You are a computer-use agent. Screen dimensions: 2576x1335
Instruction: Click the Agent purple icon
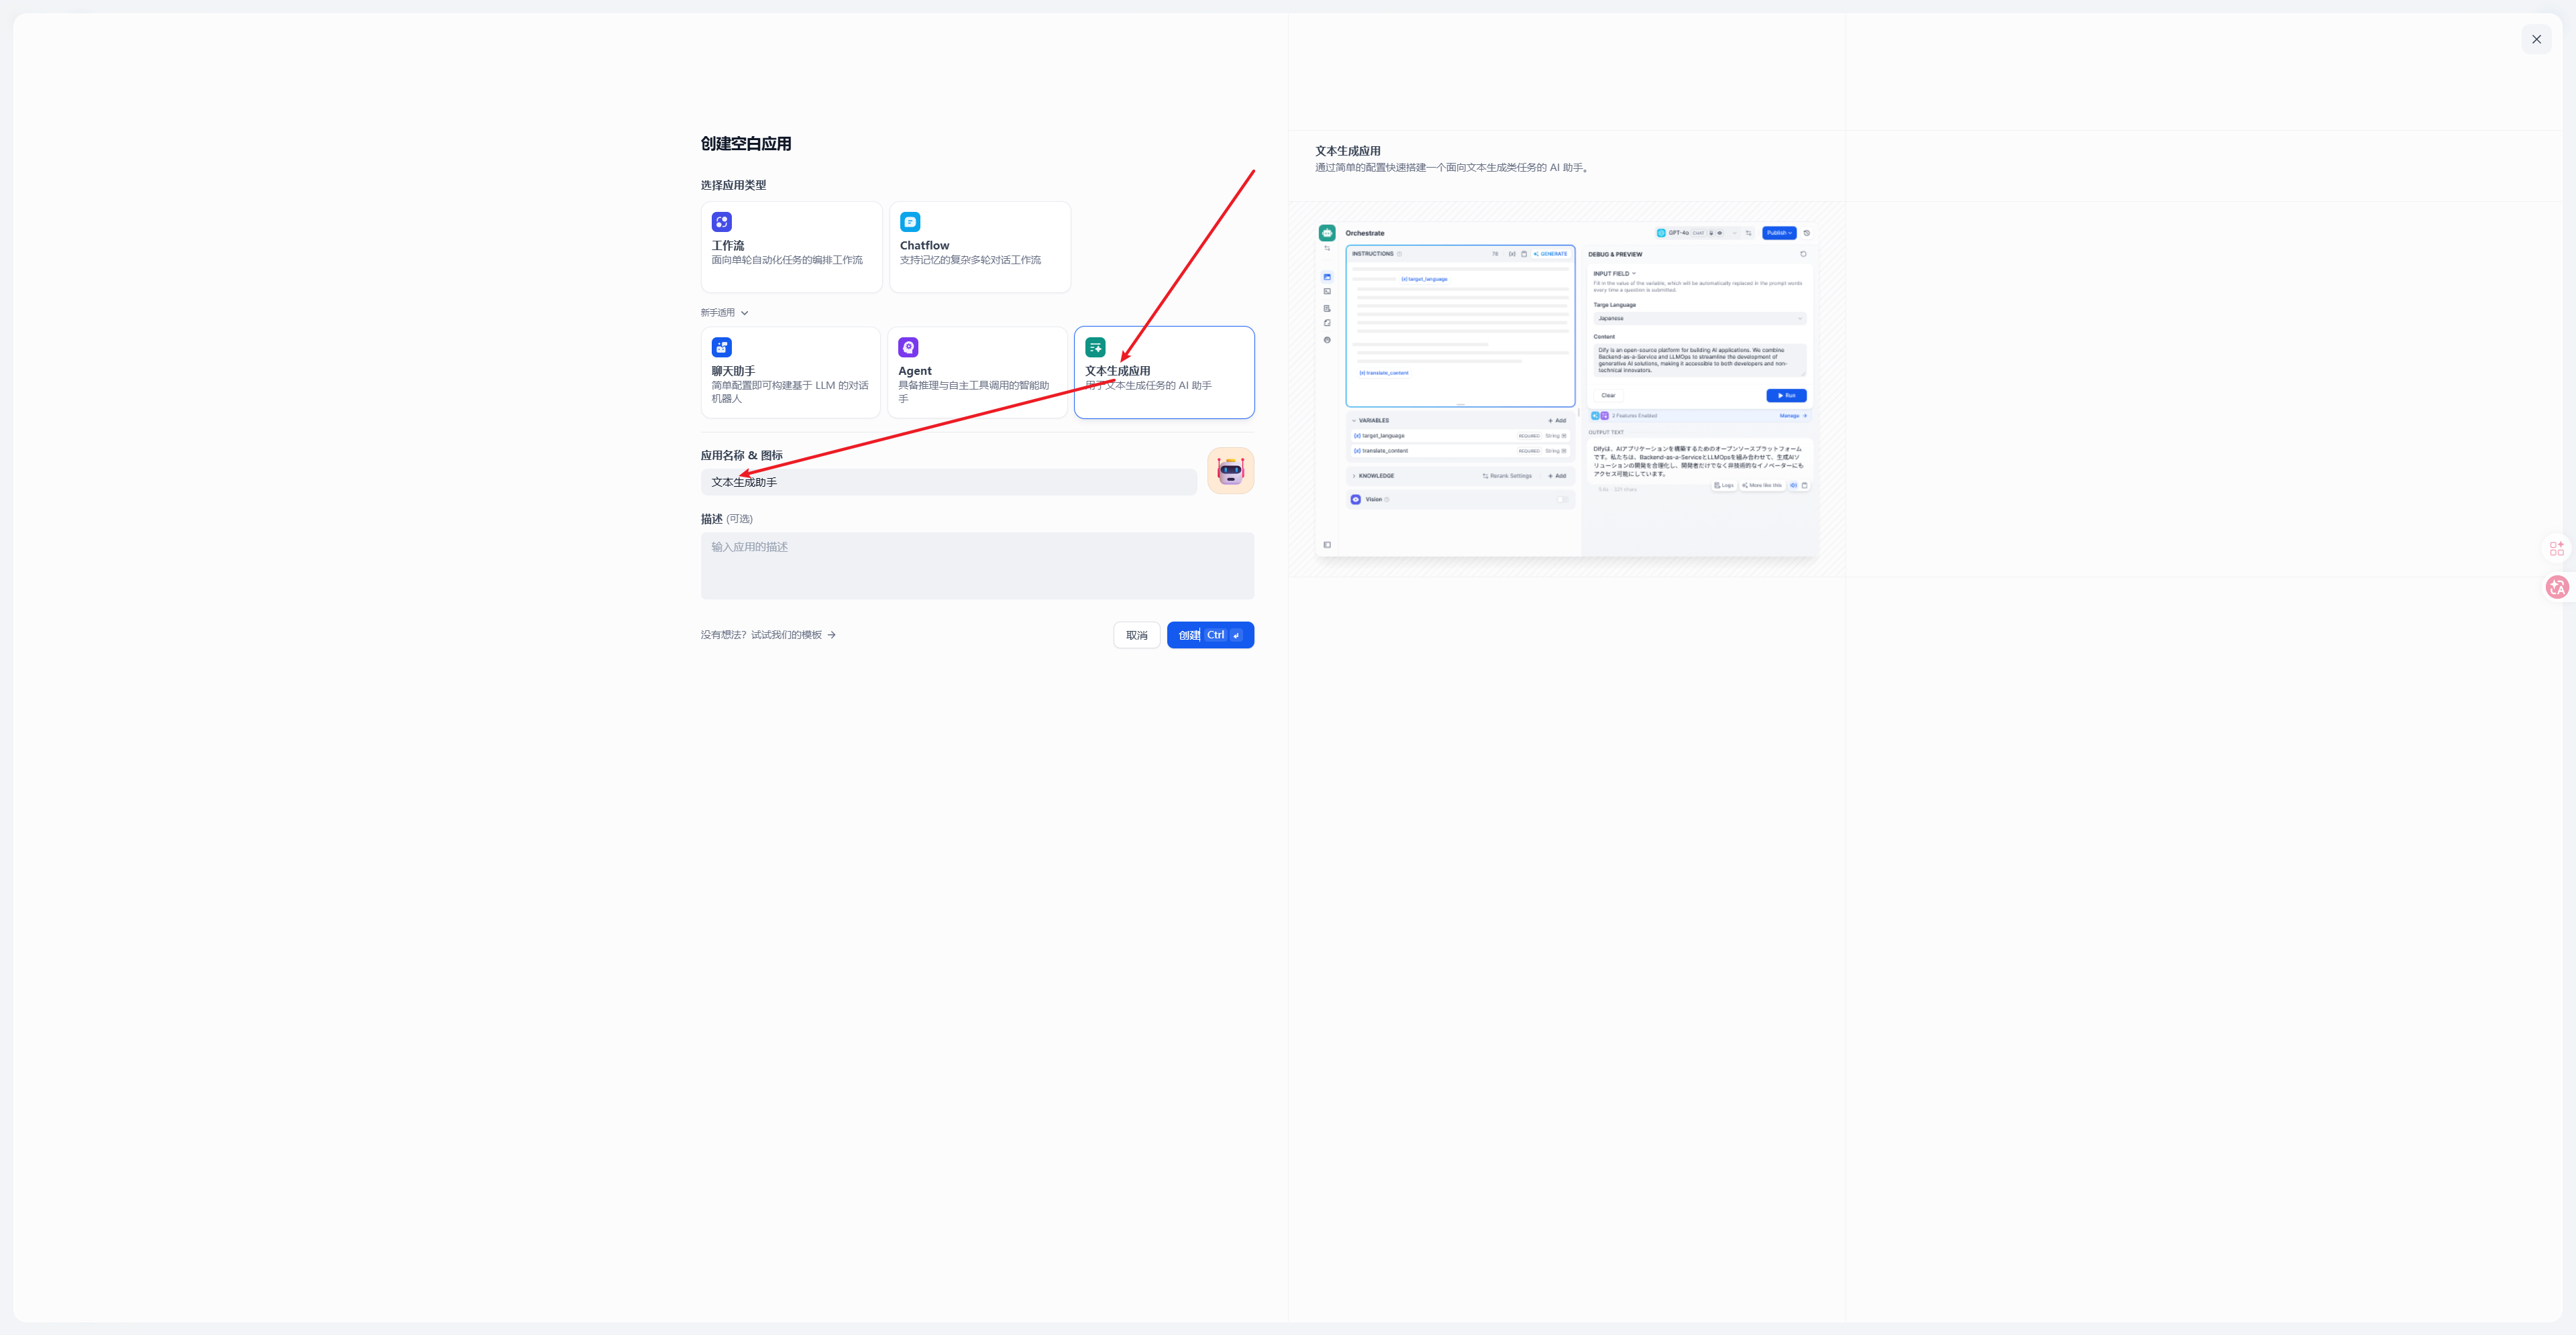[908, 347]
